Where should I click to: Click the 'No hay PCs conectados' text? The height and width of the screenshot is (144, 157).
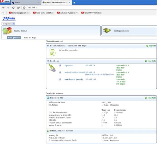(68, 50)
